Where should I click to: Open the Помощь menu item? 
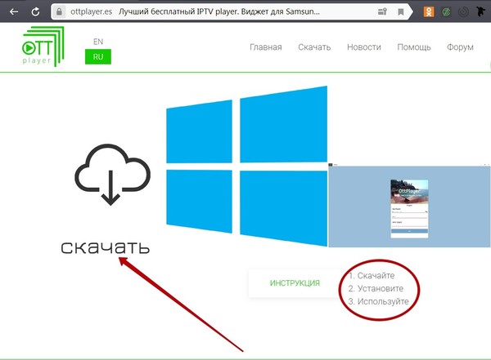point(414,47)
